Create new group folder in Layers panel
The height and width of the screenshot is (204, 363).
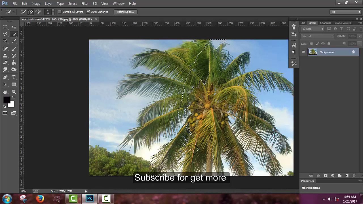[x=340, y=176]
